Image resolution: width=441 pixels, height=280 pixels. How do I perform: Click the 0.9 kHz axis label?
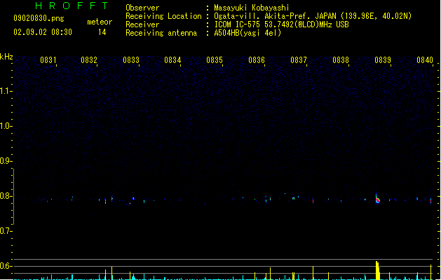click(6, 161)
